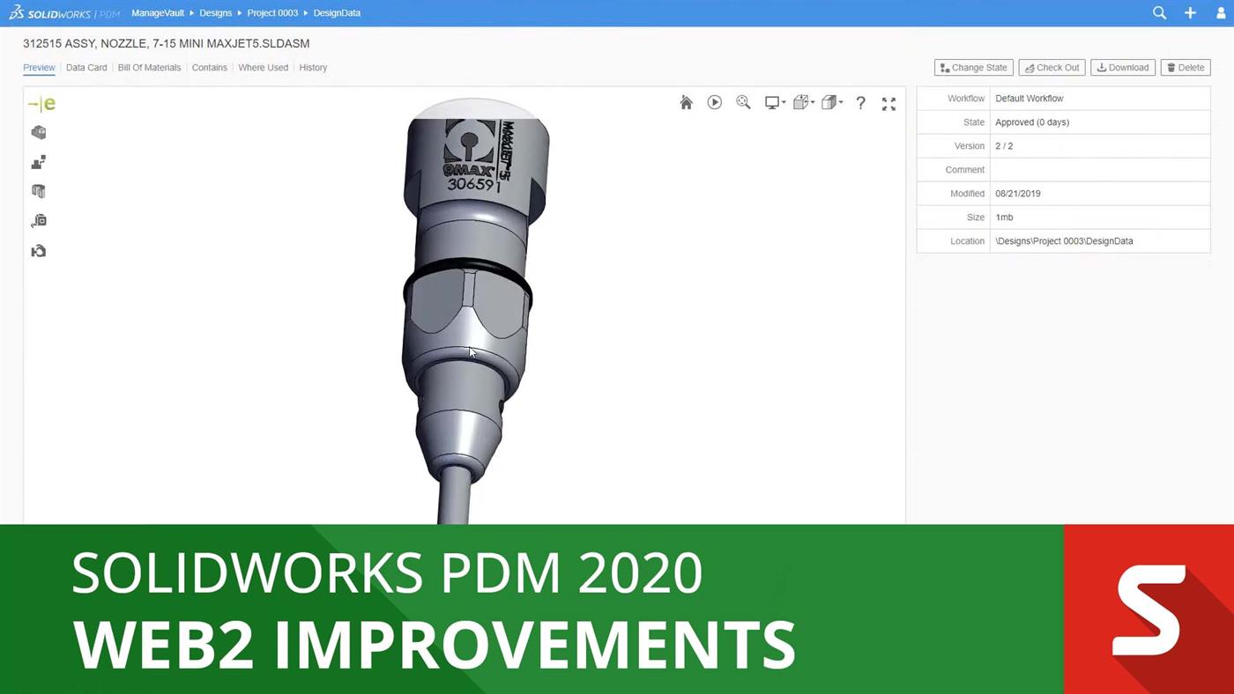This screenshot has height=694, width=1234.
Task: Open the model tree structure icon
Action: 39,162
